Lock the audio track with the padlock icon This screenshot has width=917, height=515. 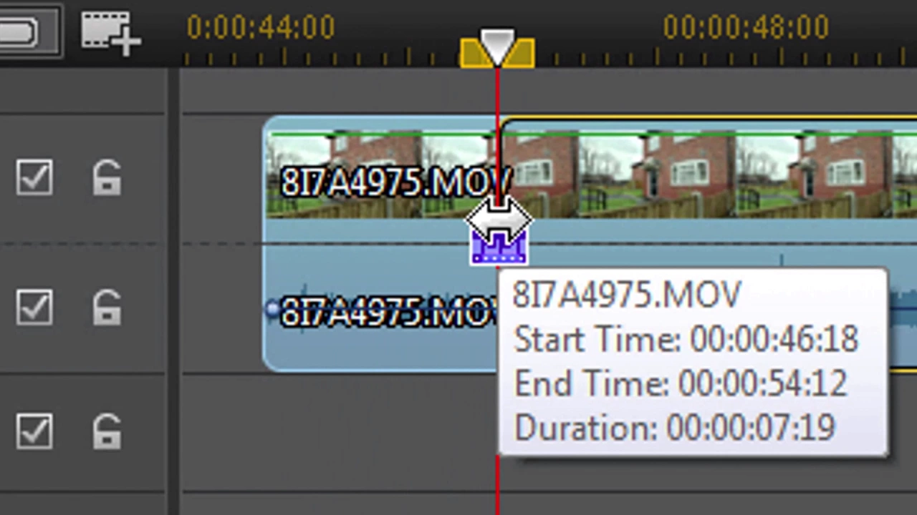[x=107, y=307]
